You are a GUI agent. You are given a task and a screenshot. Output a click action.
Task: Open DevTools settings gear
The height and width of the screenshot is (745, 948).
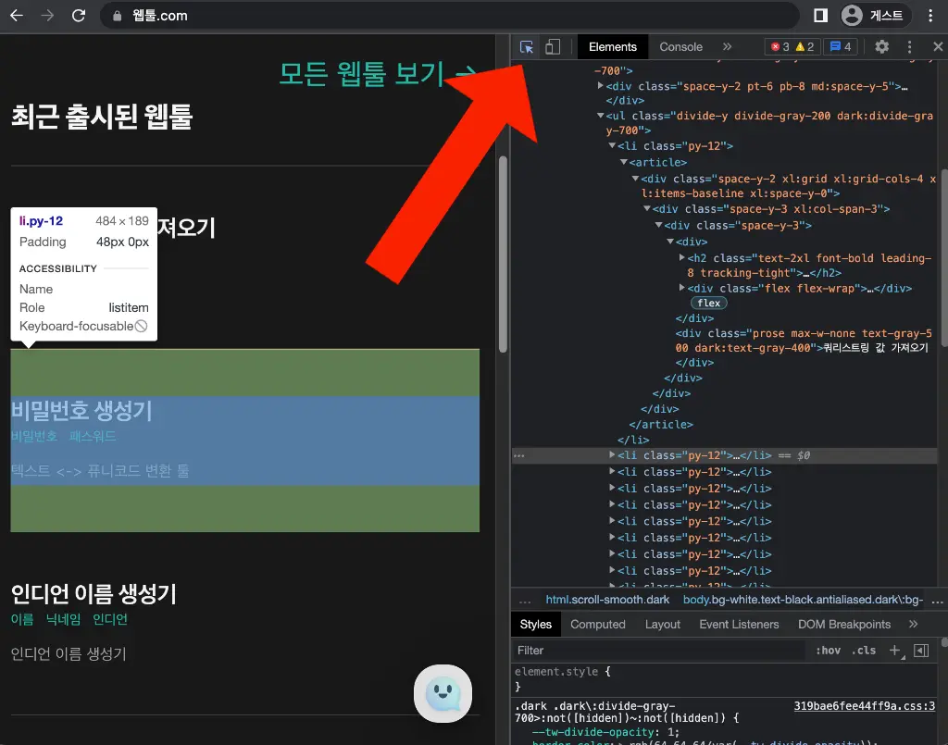881,47
